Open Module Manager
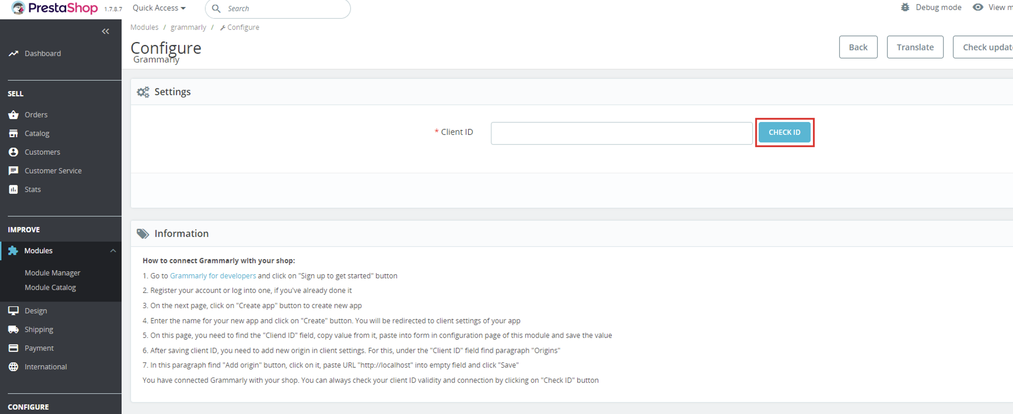 (x=52, y=273)
